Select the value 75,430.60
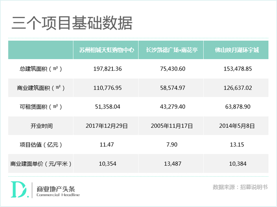Image resolution: width=277 pixels, height=207 pixels. [173, 69]
